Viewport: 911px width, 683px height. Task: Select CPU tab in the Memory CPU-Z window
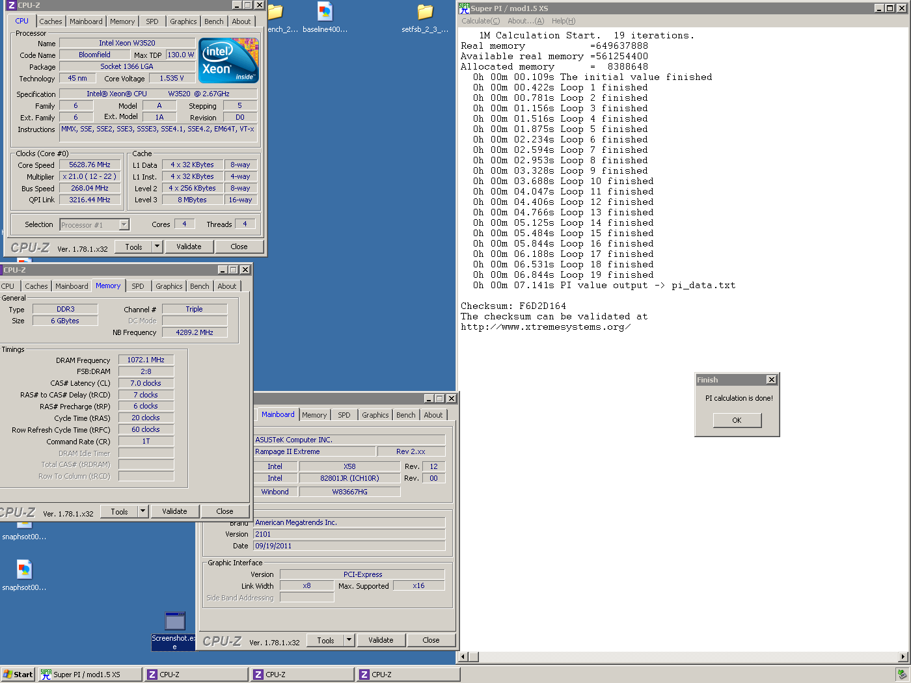[8, 286]
